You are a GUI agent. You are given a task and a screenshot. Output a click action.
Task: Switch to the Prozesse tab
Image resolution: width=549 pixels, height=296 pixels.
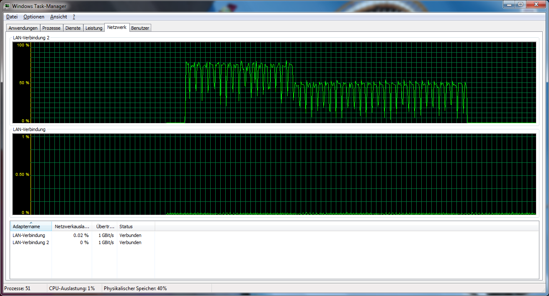[52, 28]
